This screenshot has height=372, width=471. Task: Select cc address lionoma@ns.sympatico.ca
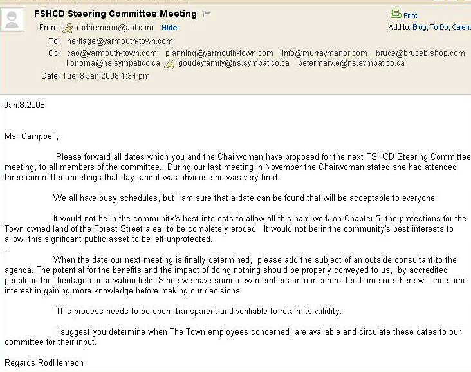click(113, 63)
